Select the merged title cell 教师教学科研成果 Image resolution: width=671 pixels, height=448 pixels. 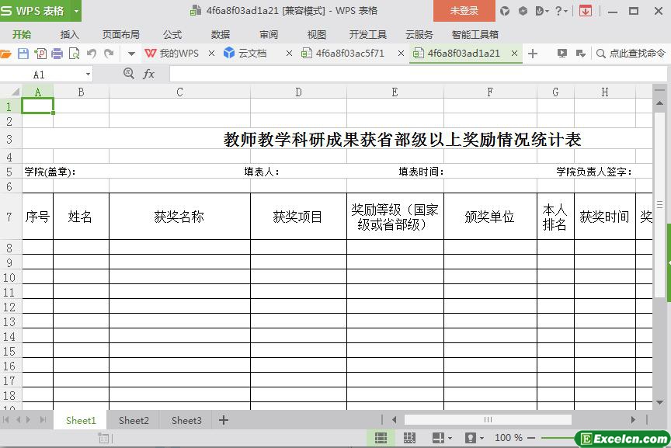402,140
